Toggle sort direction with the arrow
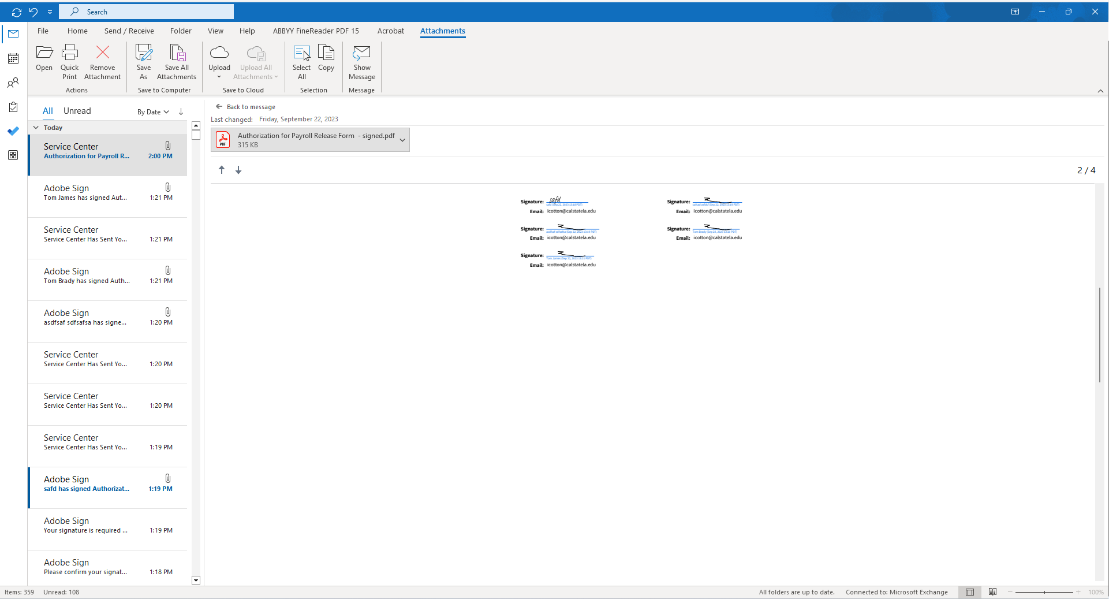1109x599 pixels. coord(181,111)
